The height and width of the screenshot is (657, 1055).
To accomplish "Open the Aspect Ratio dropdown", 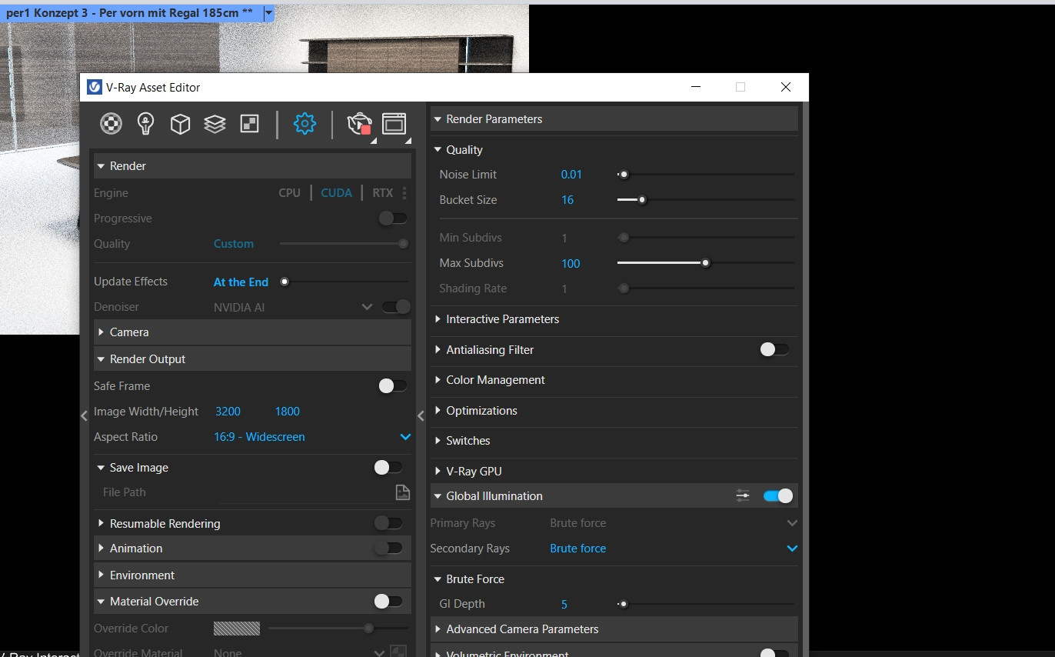I will [x=405, y=437].
